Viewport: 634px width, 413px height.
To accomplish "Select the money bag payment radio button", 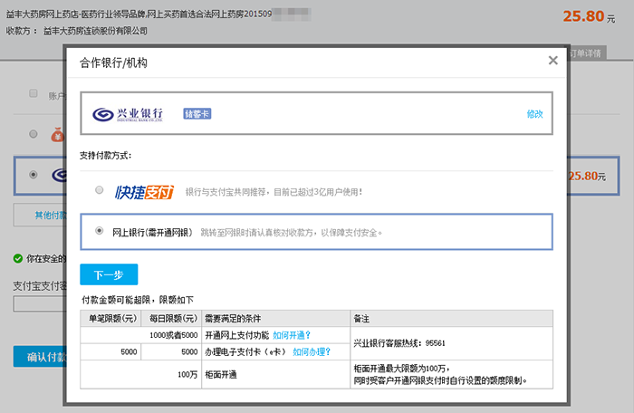I will click(x=34, y=134).
